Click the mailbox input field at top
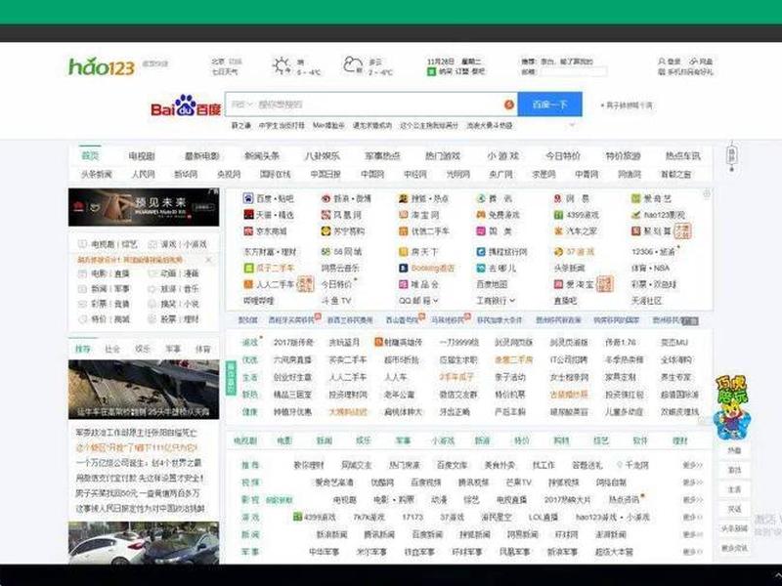Screen dimensions: 782x586 tap(574, 71)
